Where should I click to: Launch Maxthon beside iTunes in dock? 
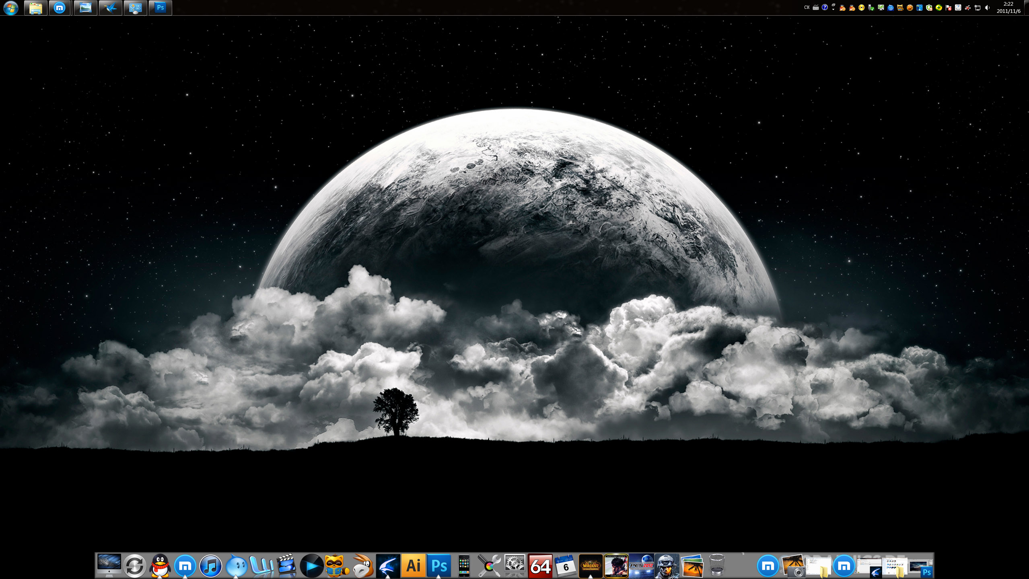point(185,566)
